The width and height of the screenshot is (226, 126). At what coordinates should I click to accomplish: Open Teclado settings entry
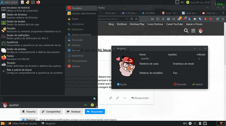tap(32, 64)
